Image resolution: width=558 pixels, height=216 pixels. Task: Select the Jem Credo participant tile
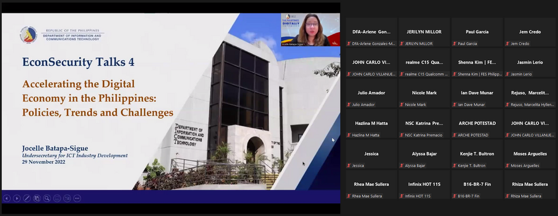(530, 32)
